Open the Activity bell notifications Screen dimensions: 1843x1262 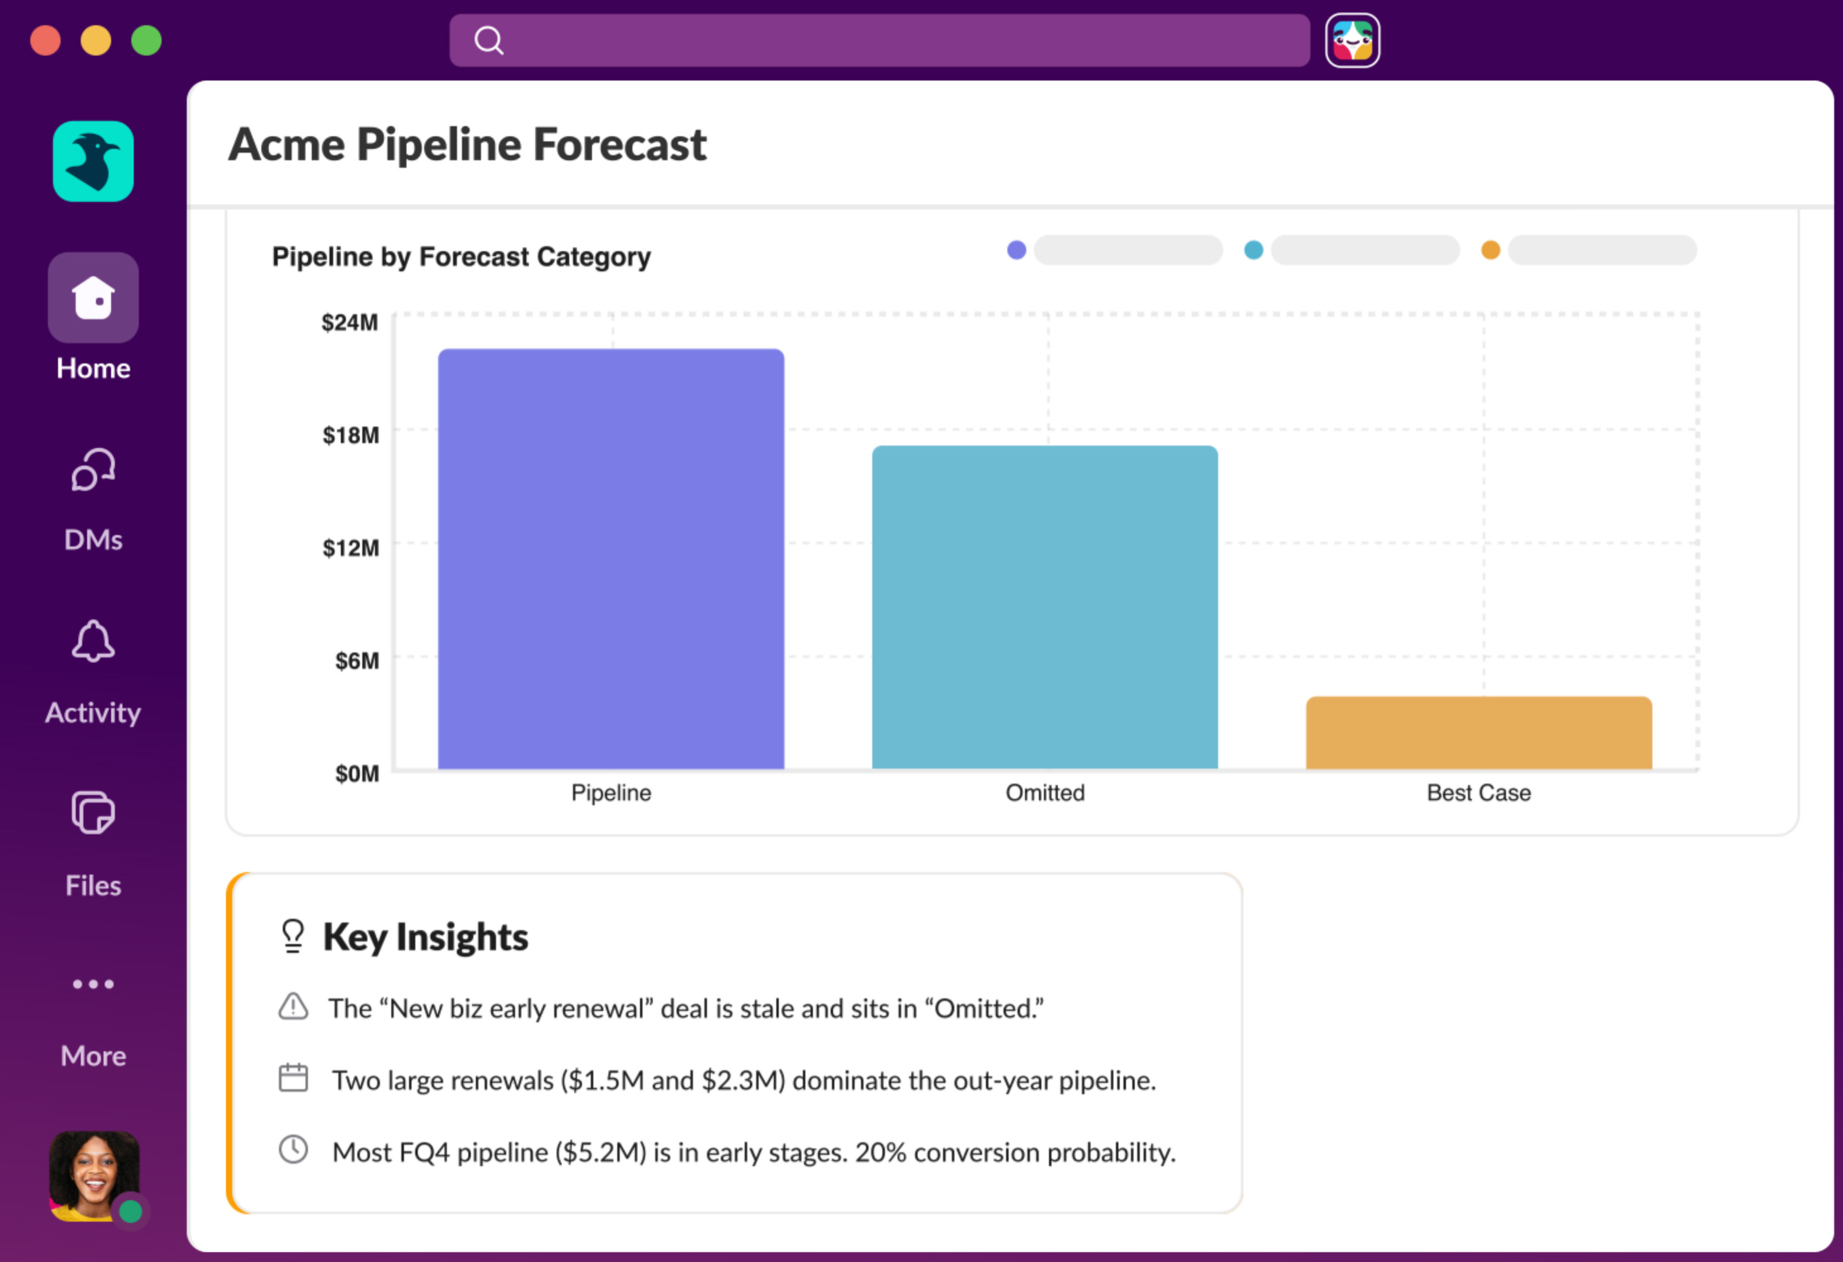(93, 673)
